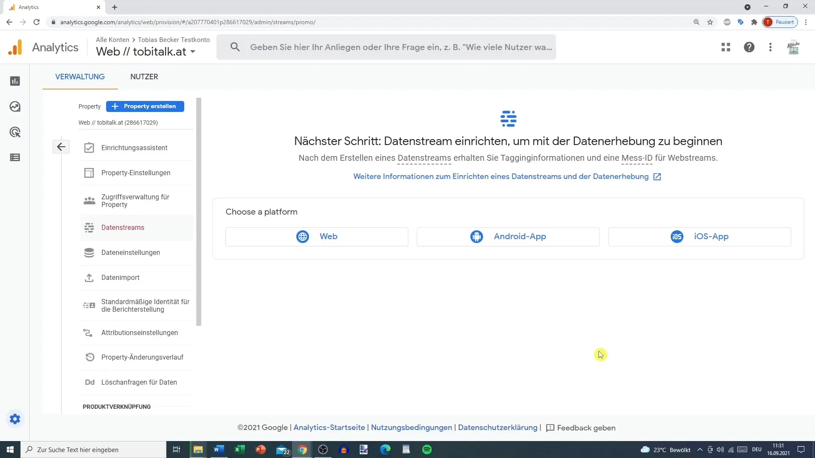815x458 pixels.
Task: Click the Admin settings gear icon
Action: pos(15,419)
